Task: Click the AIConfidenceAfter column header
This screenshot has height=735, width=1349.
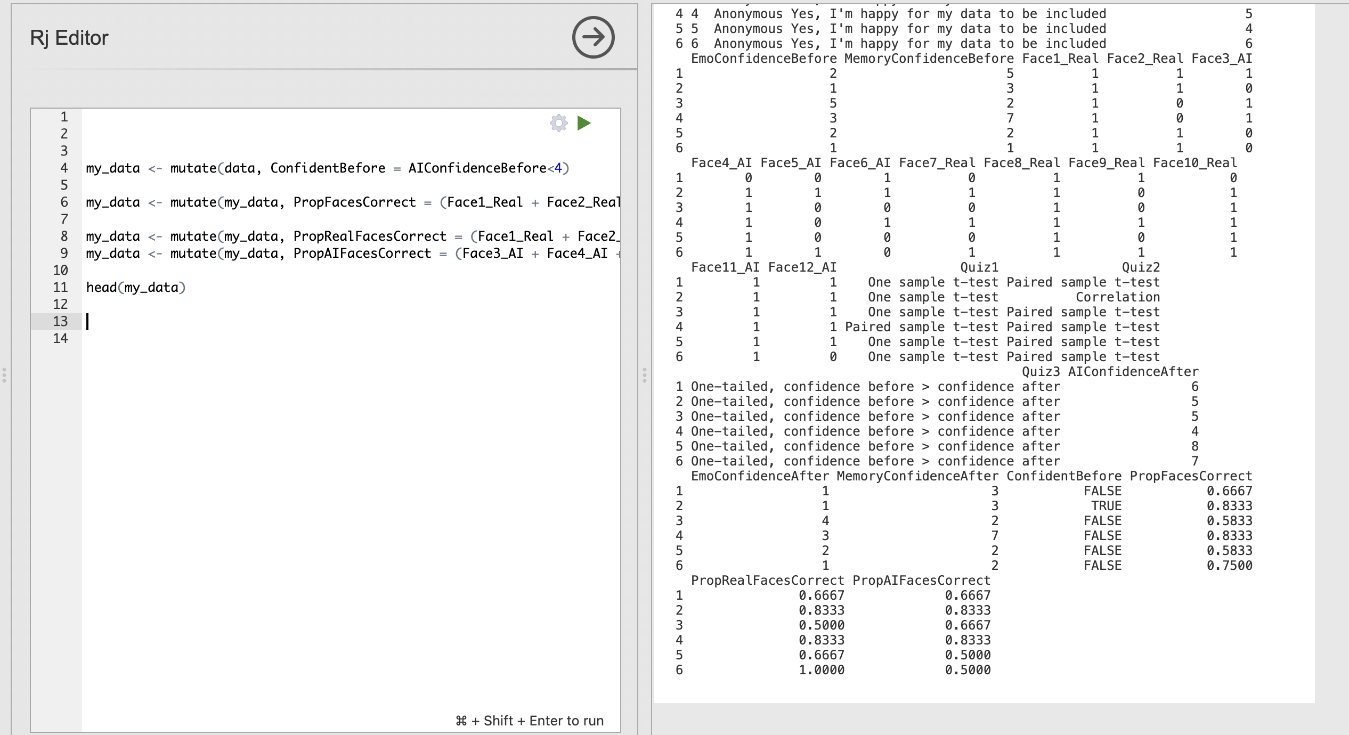Action: point(1133,372)
